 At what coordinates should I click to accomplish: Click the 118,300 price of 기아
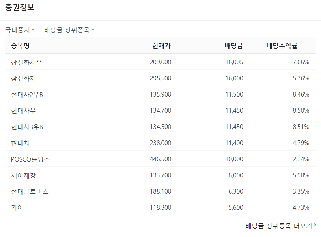160,207
